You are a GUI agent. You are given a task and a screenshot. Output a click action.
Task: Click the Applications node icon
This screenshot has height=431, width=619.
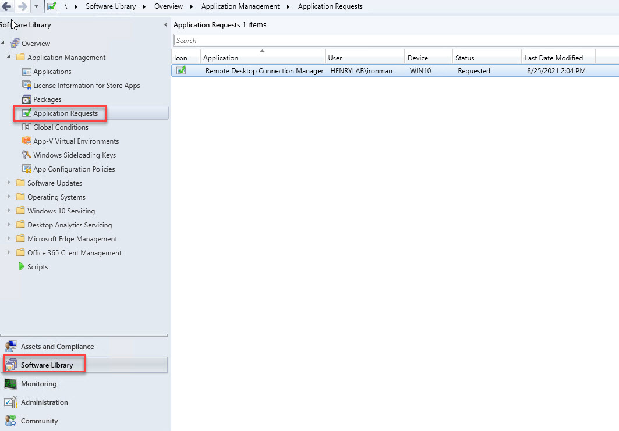(x=26, y=72)
